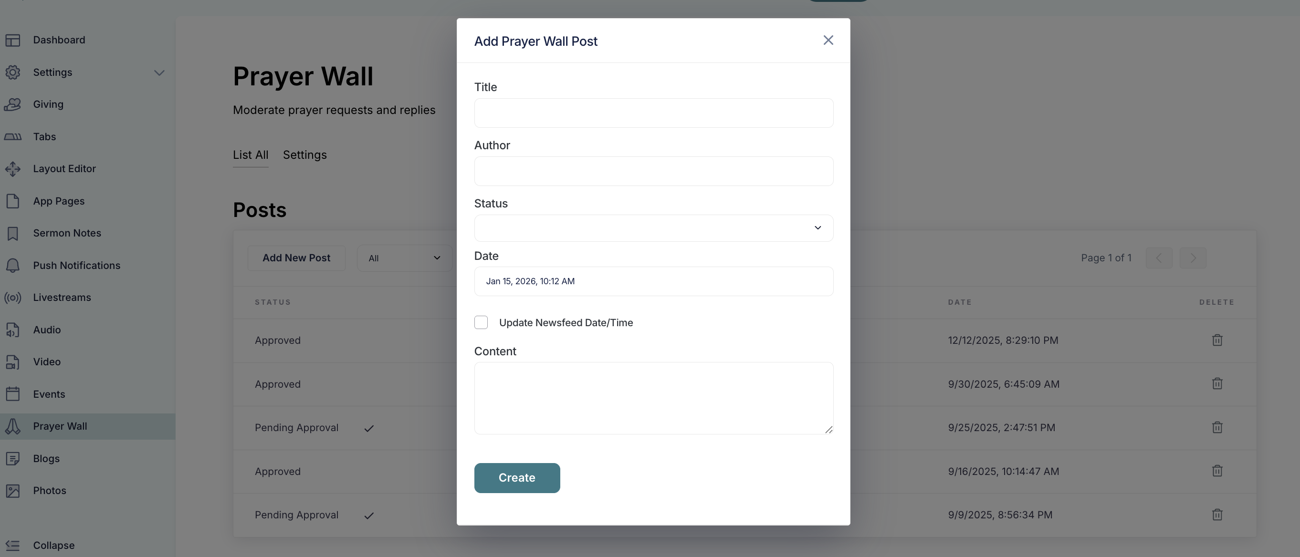Delete the post dated 9/25/2025

point(1217,427)
